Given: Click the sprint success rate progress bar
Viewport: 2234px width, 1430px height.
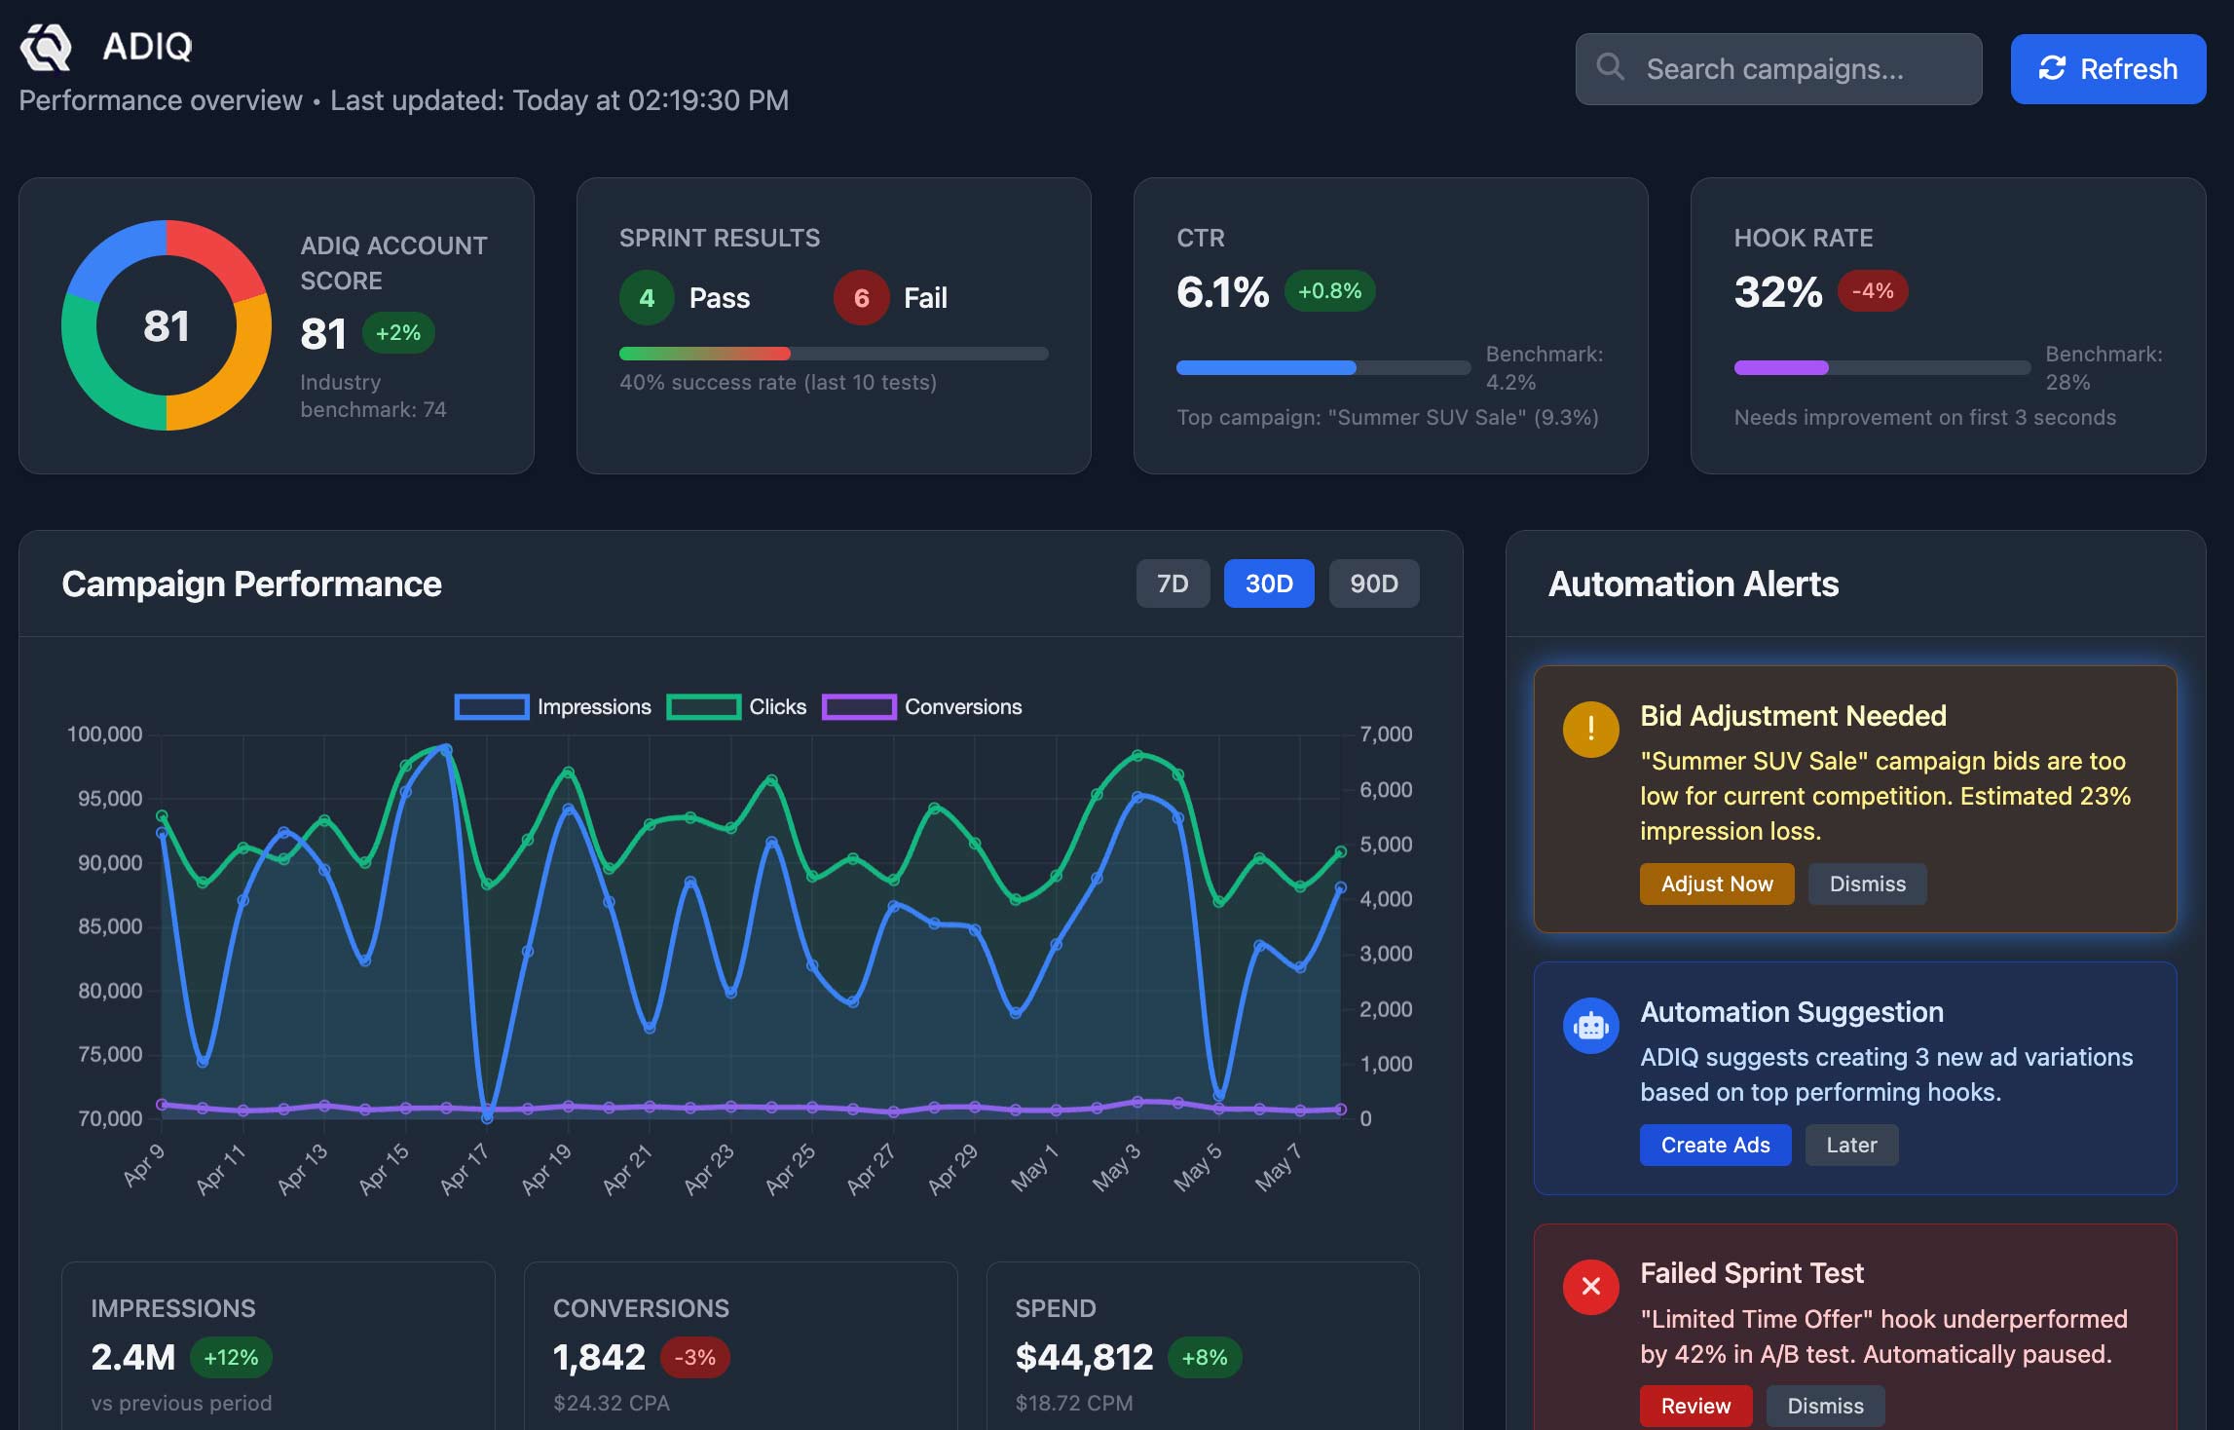Looking at the screenshot, I should (x=834, y=354).
